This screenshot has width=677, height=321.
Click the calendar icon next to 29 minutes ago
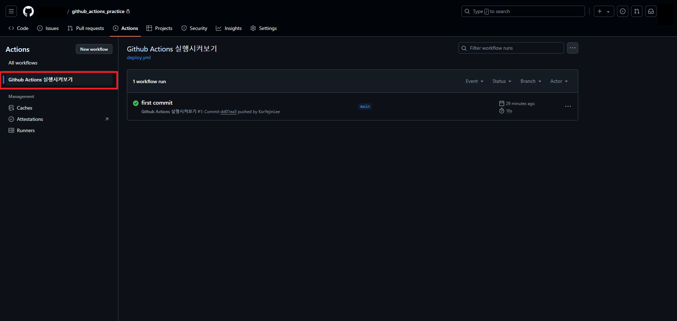(502, 103)
